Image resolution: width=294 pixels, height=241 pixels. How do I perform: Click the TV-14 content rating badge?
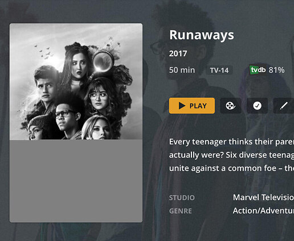pos(219,70)
